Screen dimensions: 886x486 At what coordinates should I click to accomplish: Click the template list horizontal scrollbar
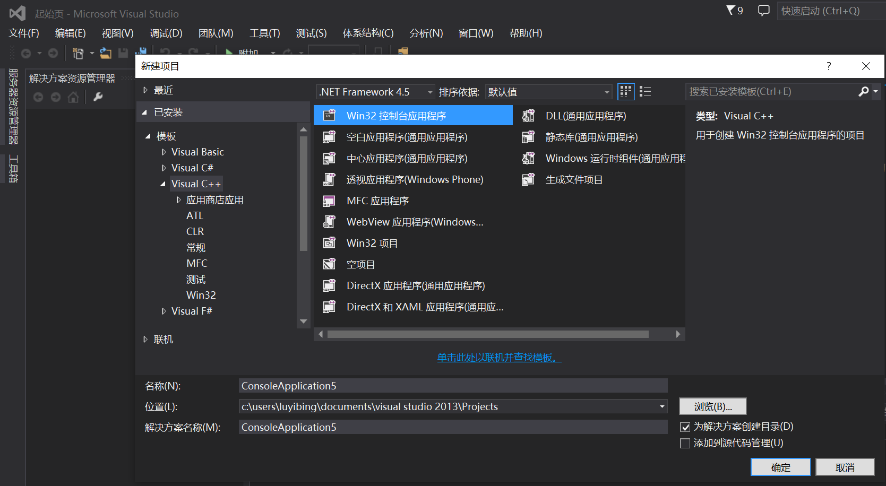[x=488, y=334]
